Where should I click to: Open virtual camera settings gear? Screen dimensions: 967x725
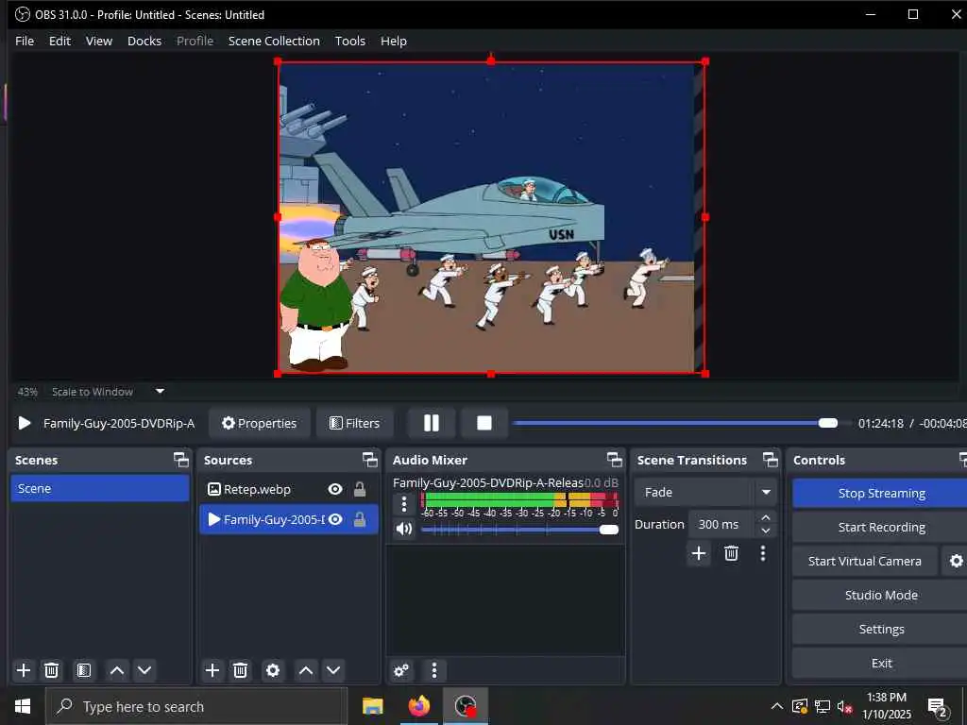956,561
